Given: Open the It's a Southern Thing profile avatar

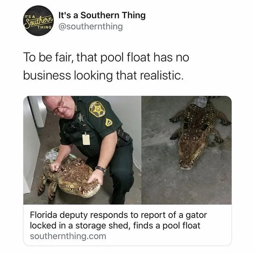Looking at the screenshot, I should [38, 21].
